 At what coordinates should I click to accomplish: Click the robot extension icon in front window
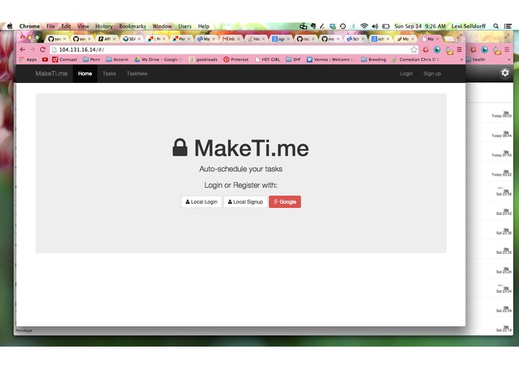click(449, 50)
